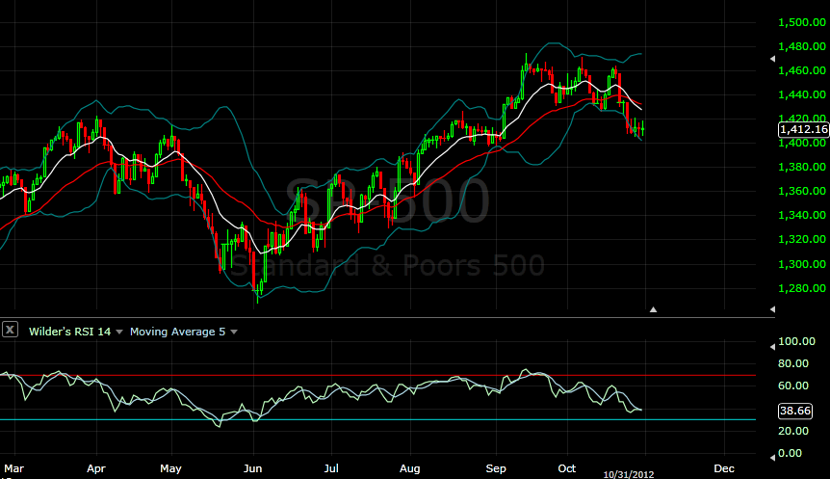Click the 1,360.00 price axis label
This screenshot has width=830, height=479.
click(x=802, y=191)
